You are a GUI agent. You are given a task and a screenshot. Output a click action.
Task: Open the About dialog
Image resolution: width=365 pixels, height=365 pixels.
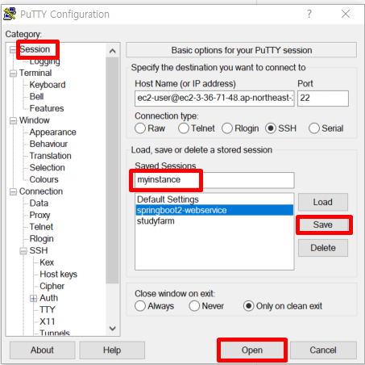coord(43,350)
